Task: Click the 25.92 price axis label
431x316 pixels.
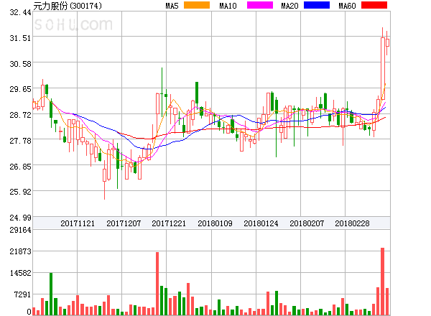Action: [20, 192]
